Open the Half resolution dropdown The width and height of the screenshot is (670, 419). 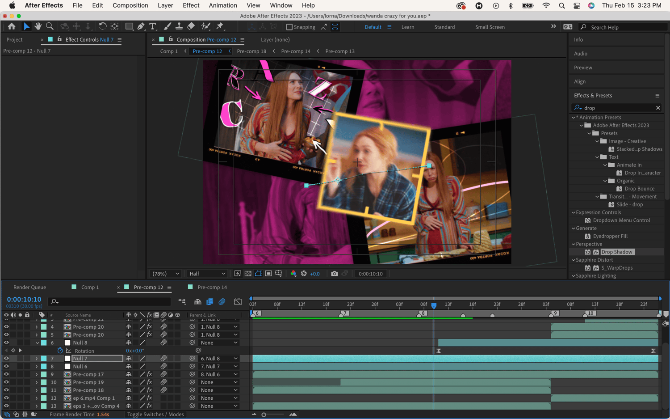[x=207, y=274]
